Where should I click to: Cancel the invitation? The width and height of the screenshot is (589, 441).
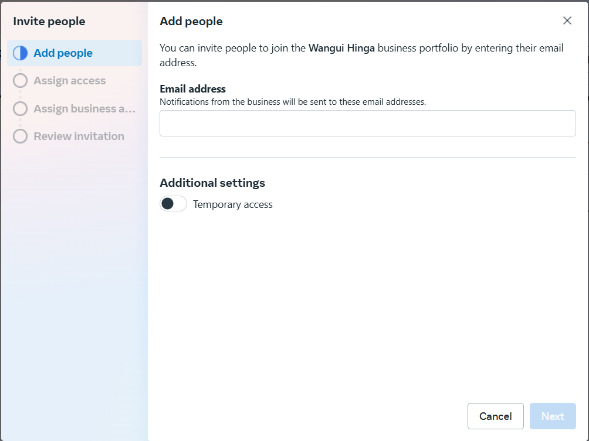[x=496, y=416]
